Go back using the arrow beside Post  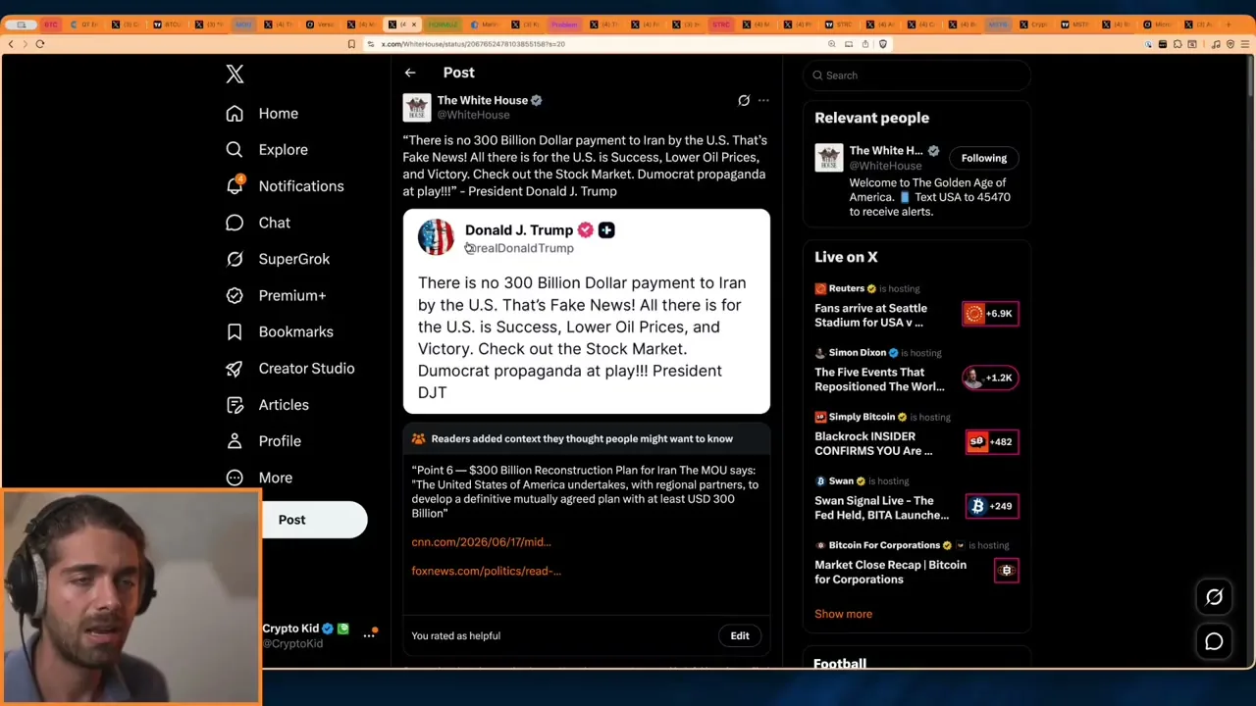(410, 73)
